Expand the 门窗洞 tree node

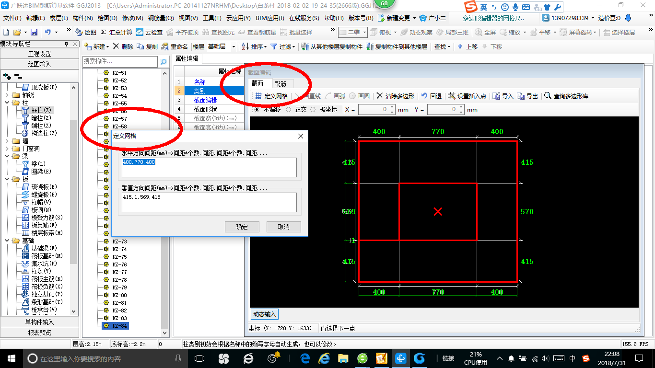coord(7,149)
